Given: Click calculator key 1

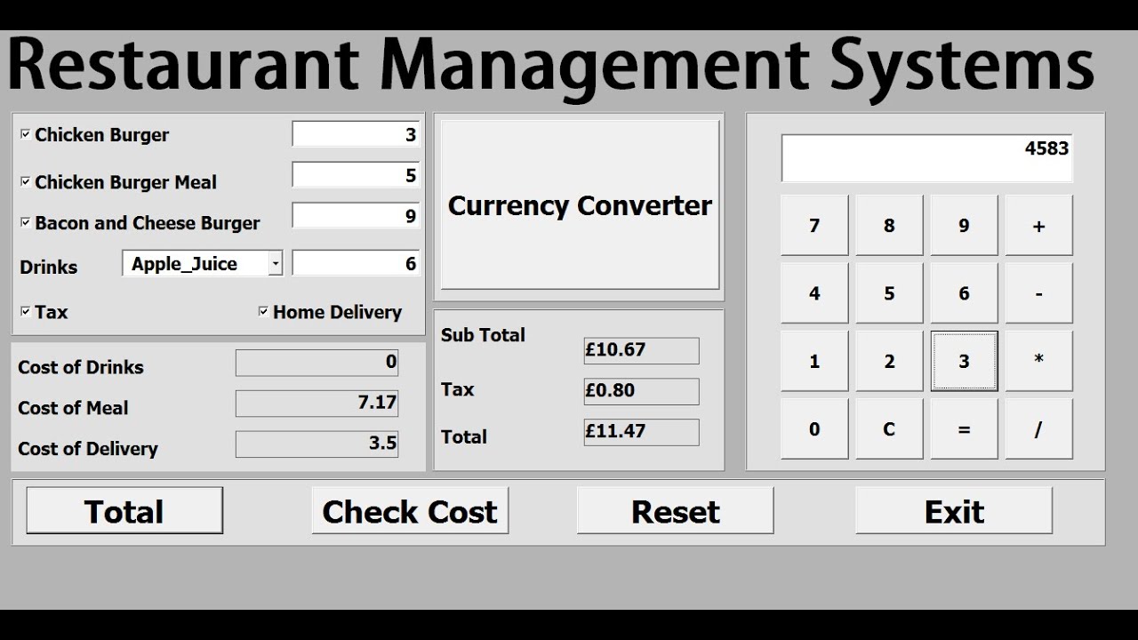Looking at the screenshot, I should tap(814, 361).
